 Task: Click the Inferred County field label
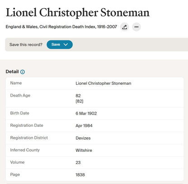25,150
